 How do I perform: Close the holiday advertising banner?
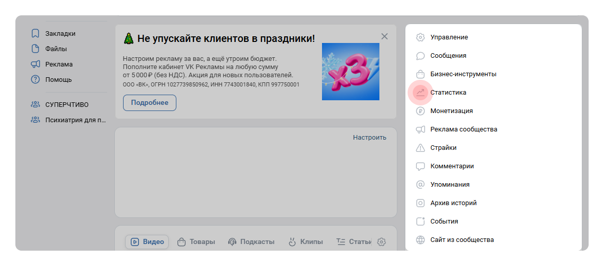pyautogui.click(x=385, y=36)
